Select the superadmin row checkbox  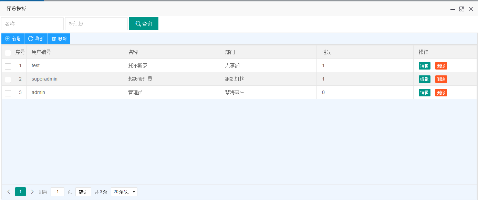coord(8,80)
